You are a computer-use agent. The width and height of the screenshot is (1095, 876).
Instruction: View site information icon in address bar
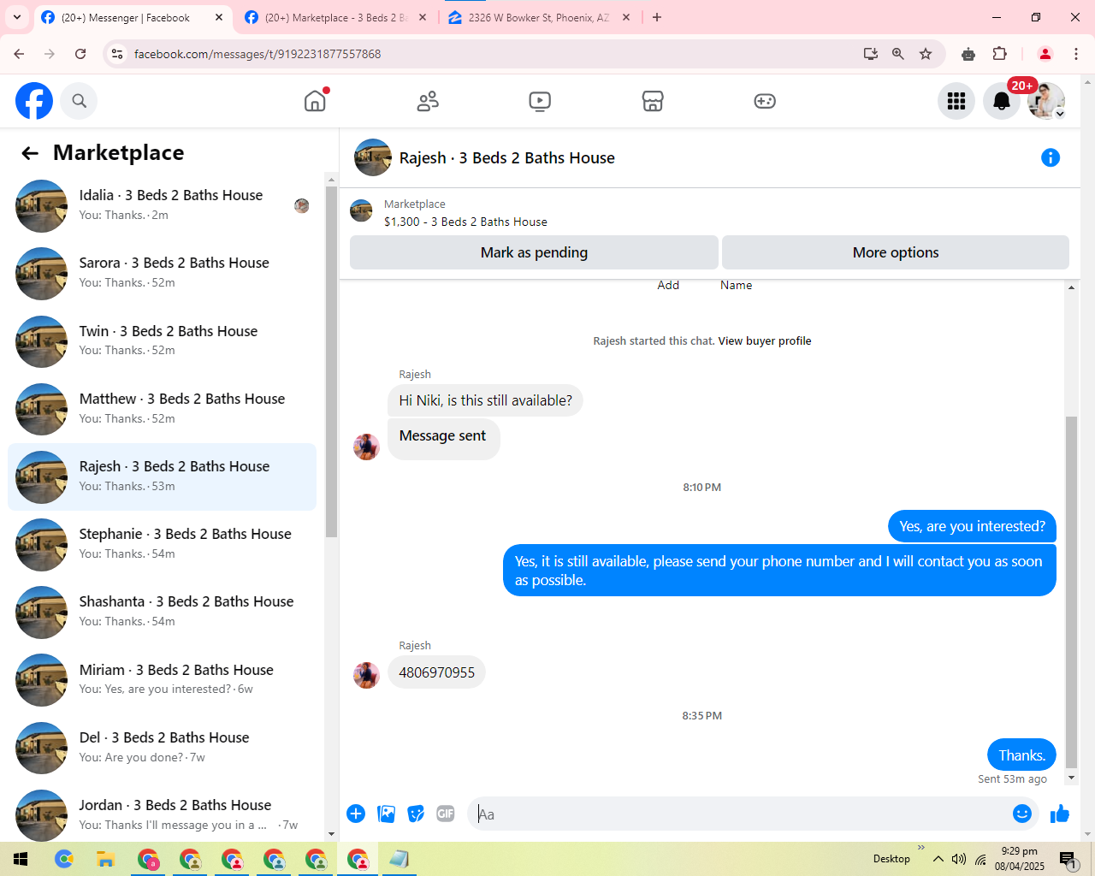tap(117, 54)
